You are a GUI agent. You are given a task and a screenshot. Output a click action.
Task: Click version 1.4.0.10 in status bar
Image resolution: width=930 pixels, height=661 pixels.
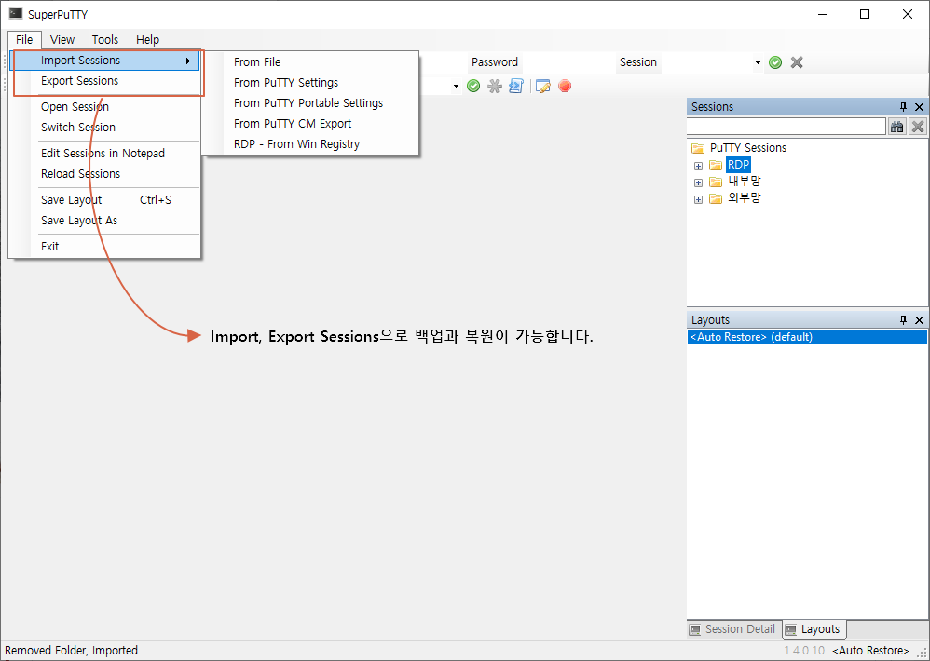[x=804, y=651]
